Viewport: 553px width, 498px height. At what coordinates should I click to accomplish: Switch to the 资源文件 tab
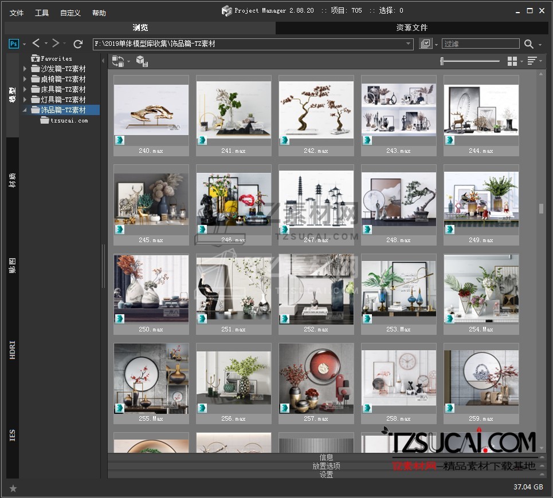(411, 27)
